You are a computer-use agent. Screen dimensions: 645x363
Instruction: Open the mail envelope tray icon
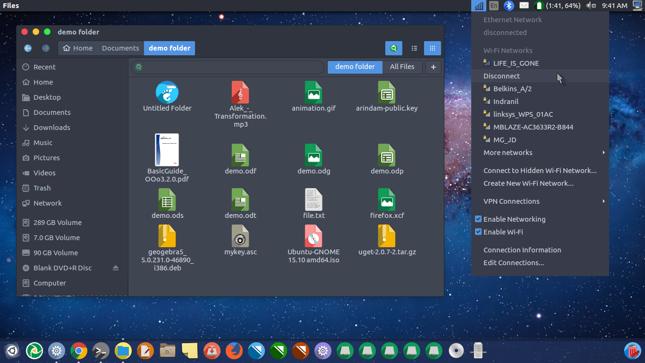click(x=524, y=6)
